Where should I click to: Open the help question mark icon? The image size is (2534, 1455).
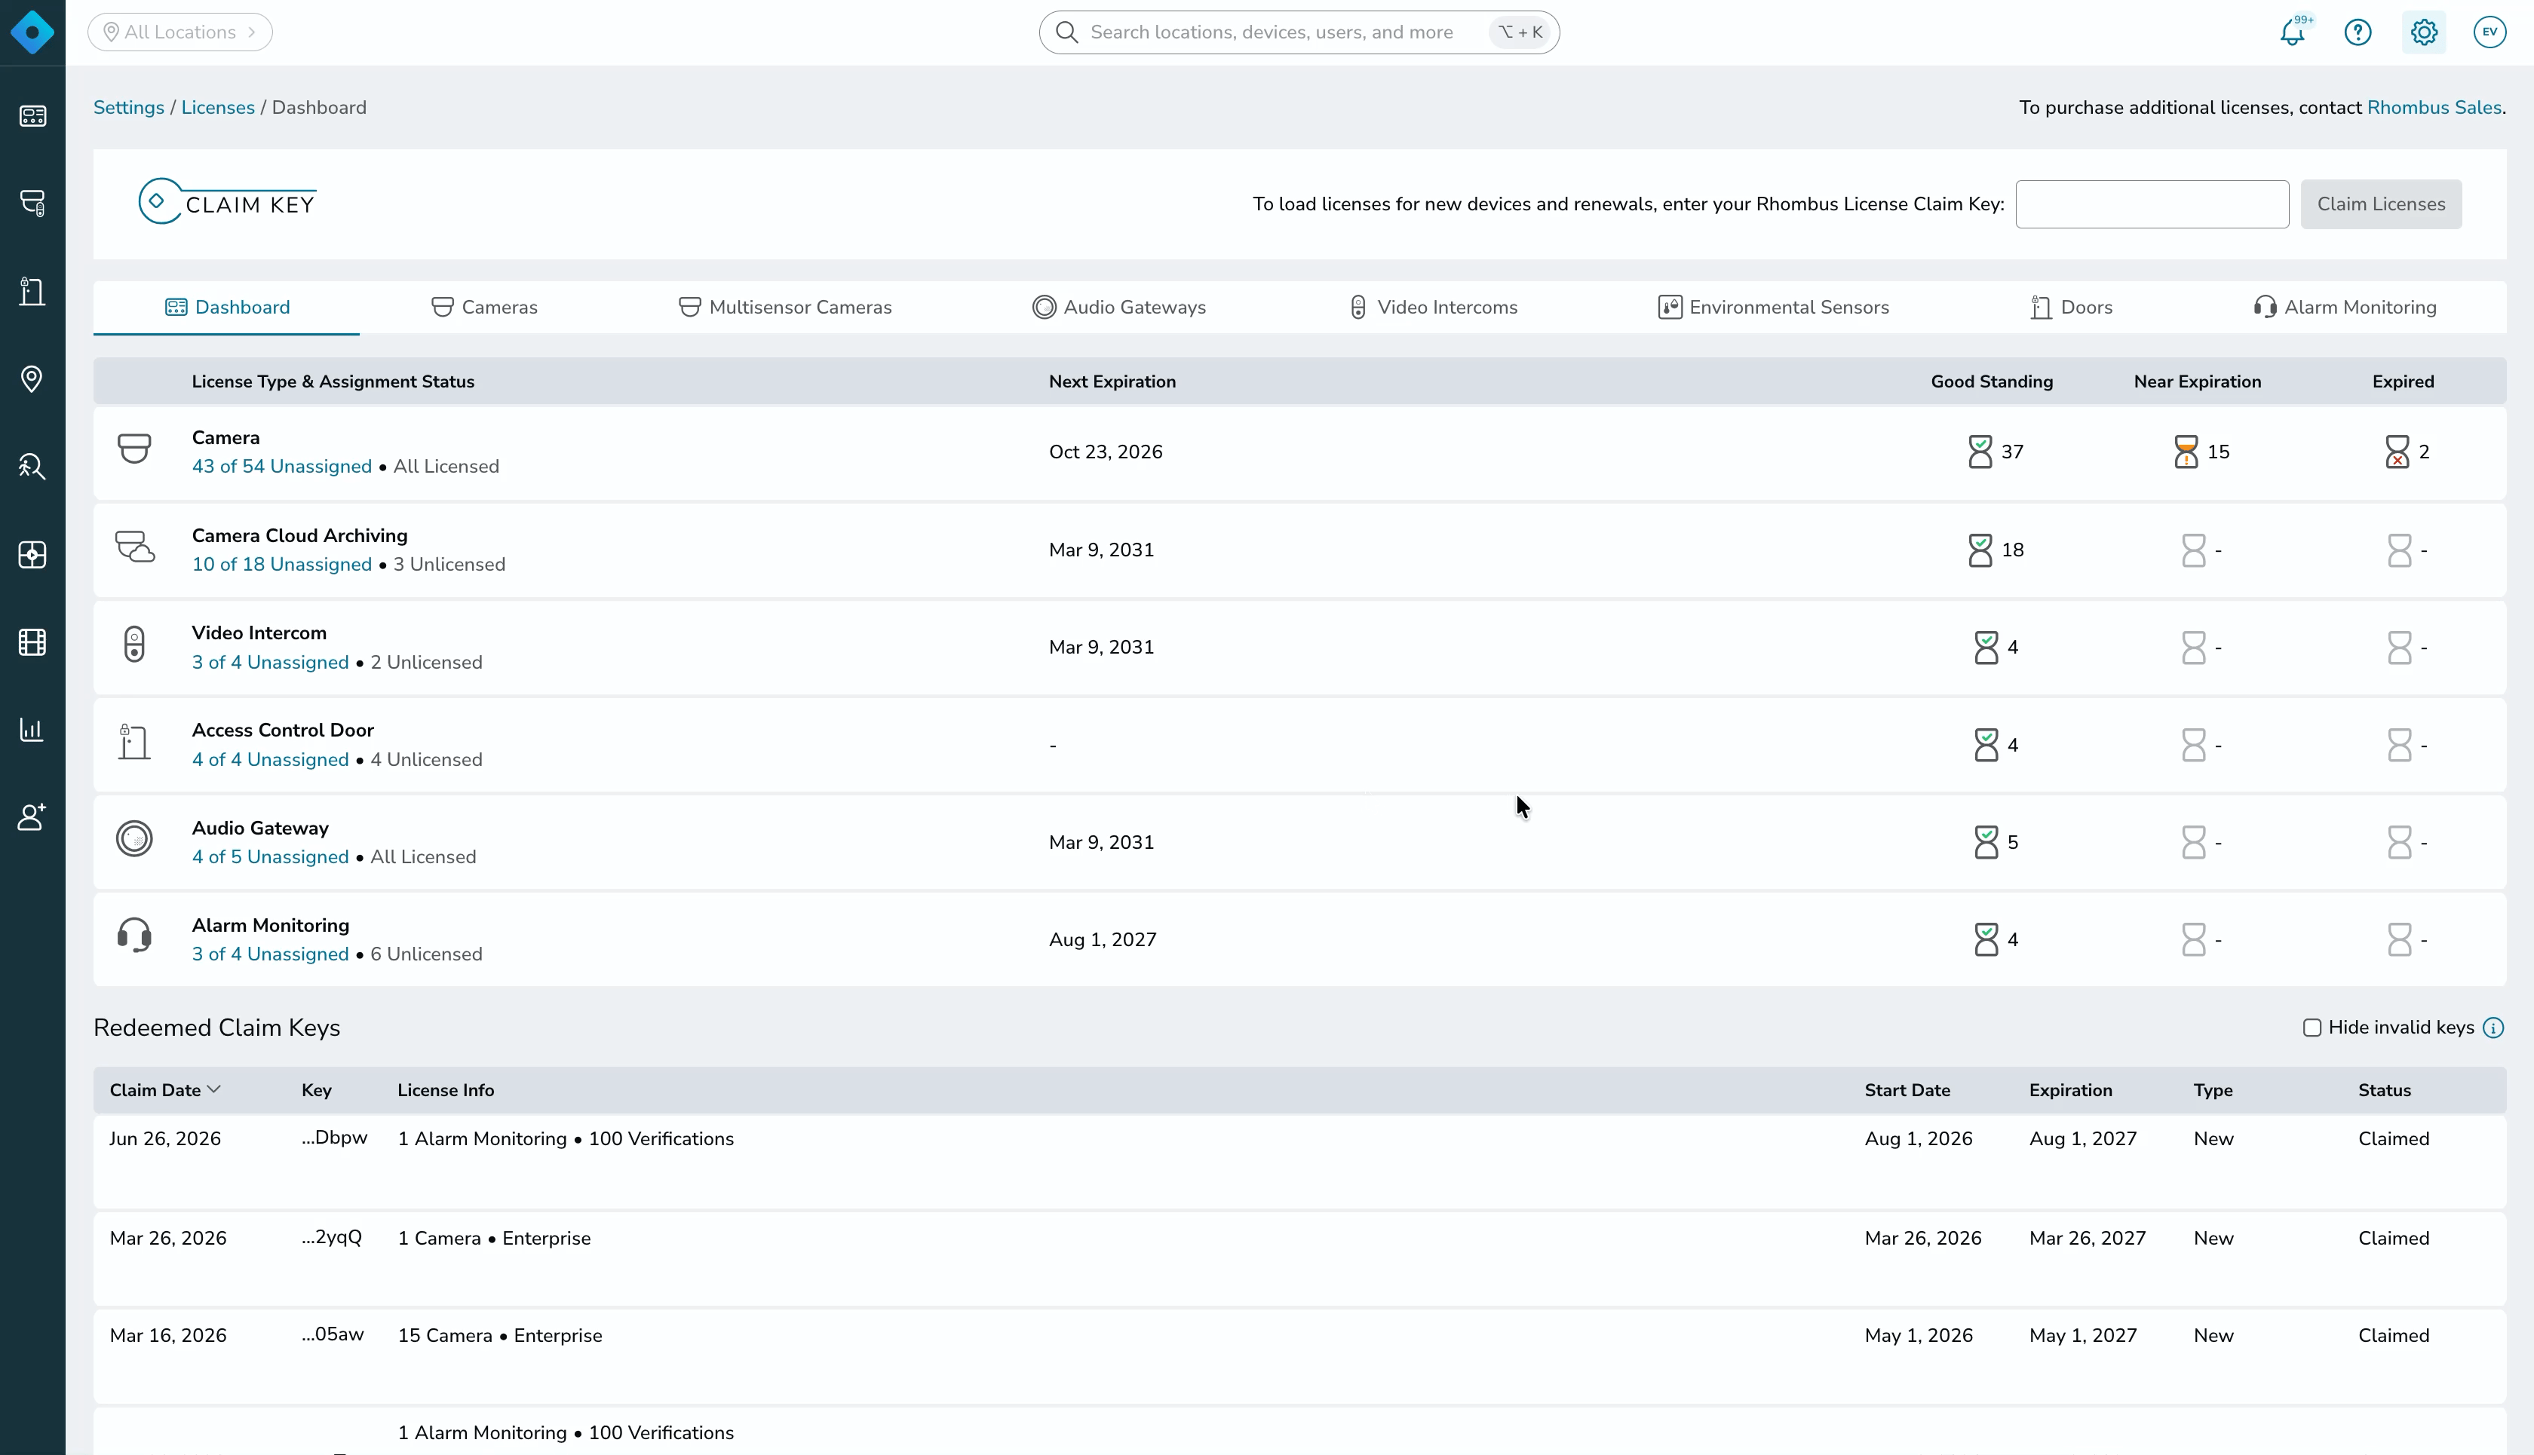click(2358, 32)
